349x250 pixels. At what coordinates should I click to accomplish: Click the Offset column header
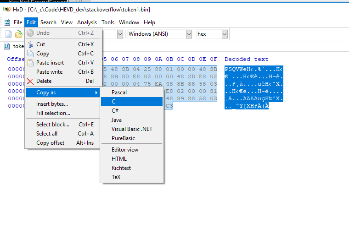point(16,59)
